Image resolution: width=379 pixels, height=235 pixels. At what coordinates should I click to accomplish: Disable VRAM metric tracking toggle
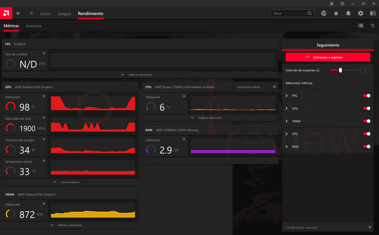[x=366, y=121]
